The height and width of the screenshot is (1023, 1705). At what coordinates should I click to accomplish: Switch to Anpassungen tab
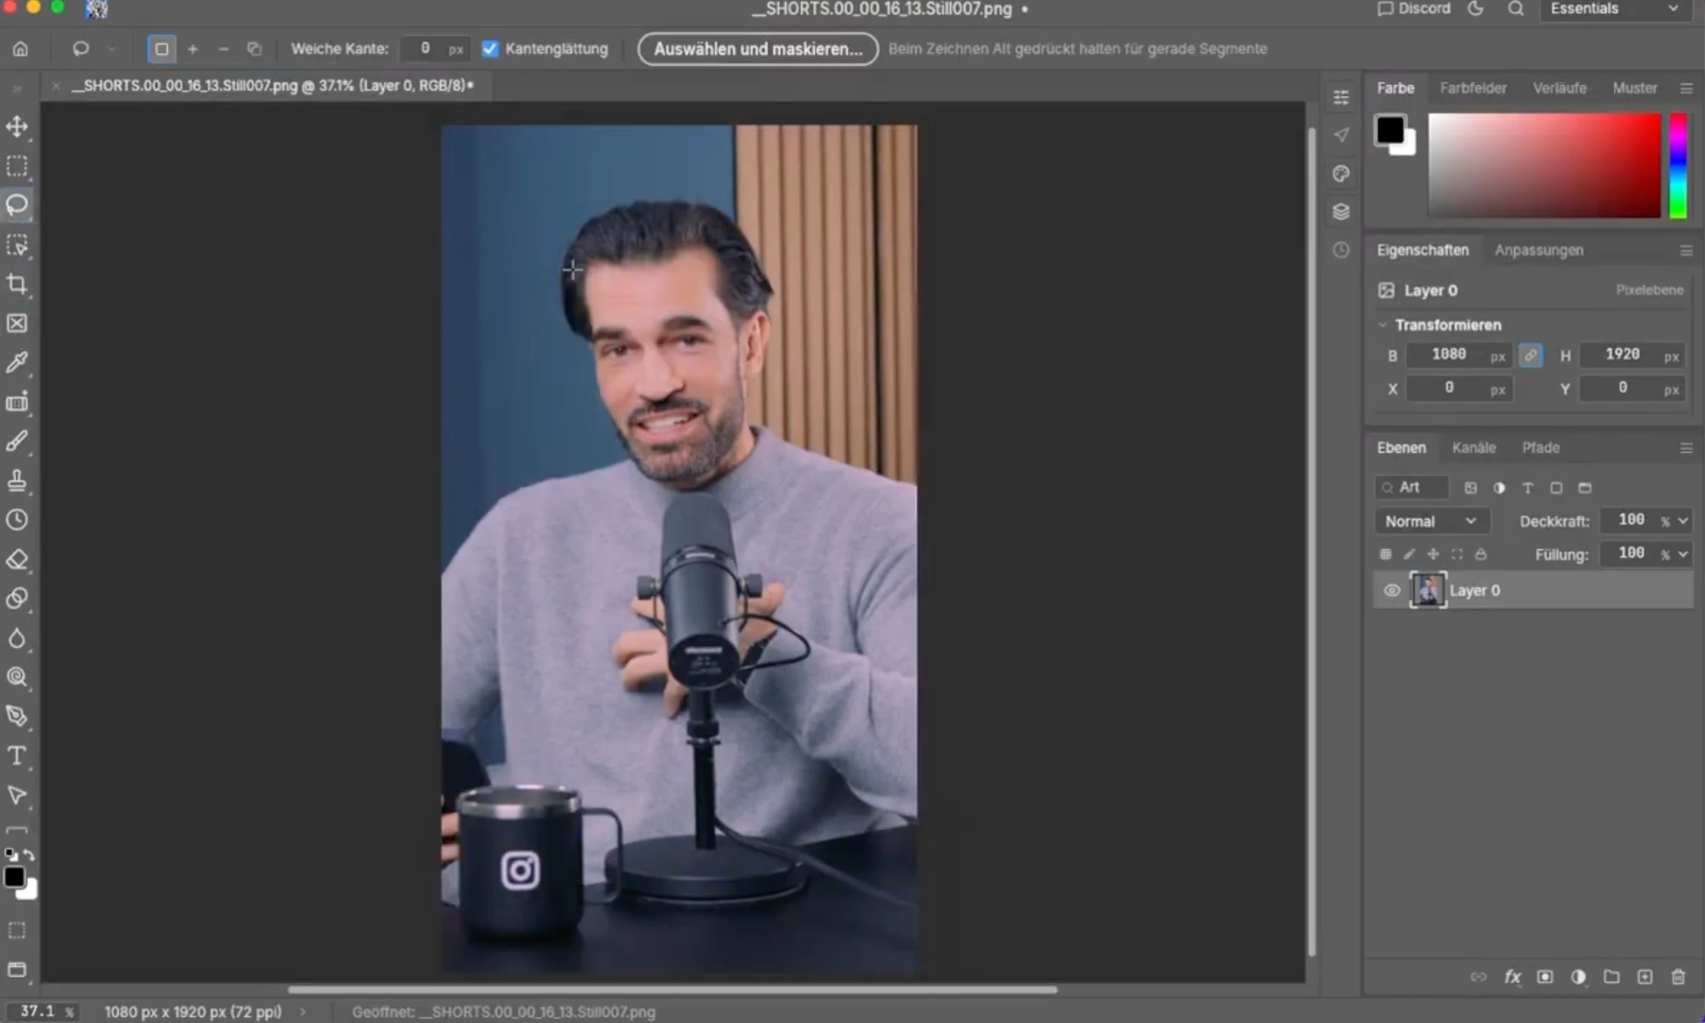(x=1539, y=250)
